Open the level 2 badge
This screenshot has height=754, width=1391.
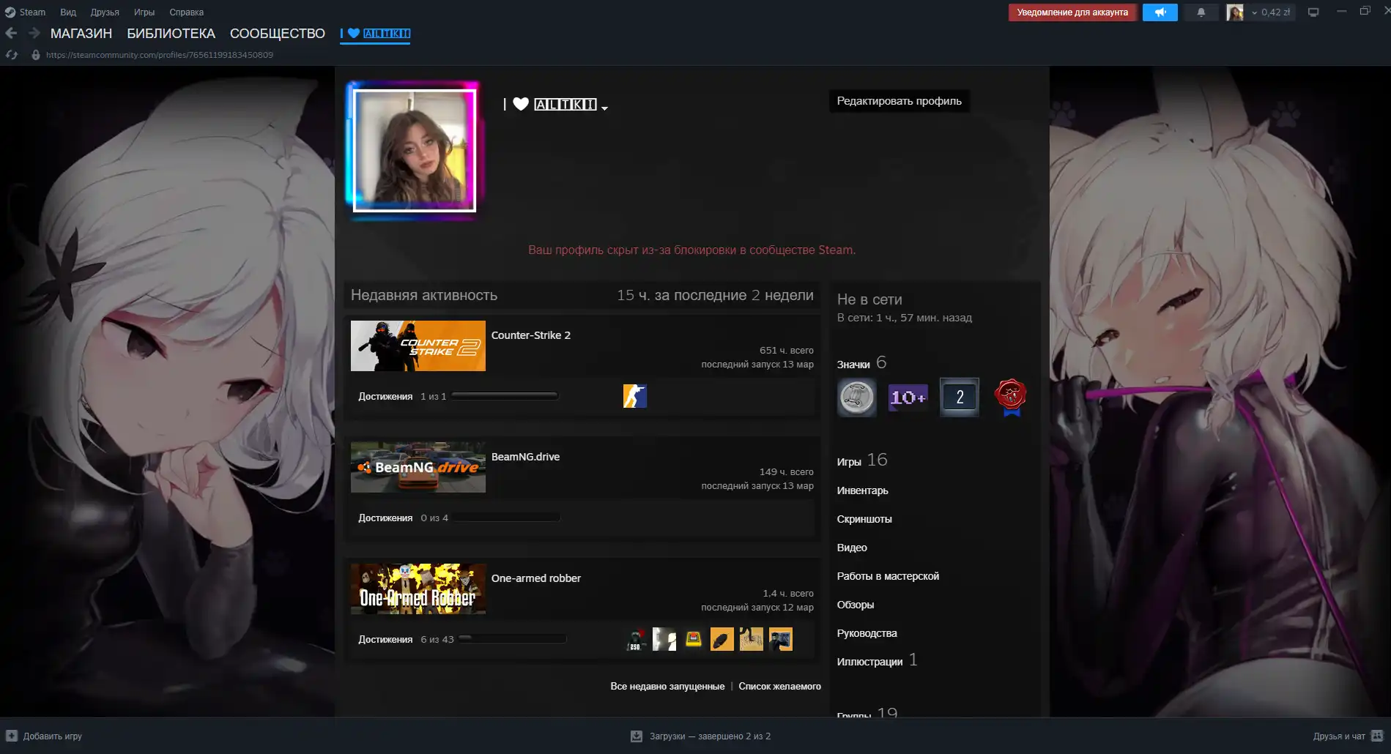(x=960, y=397)
